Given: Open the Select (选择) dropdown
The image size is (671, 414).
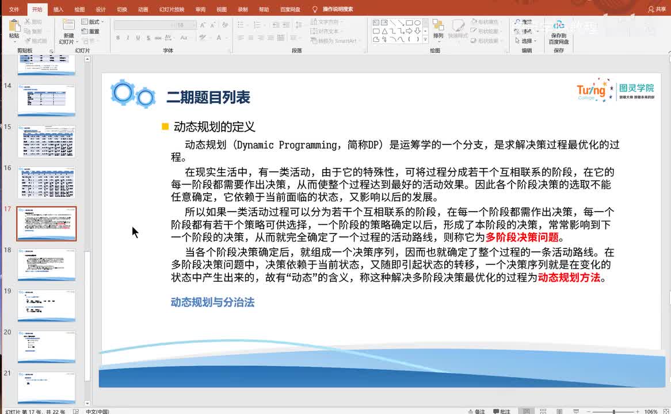Looking at the screenshot, I should point(525,41).
